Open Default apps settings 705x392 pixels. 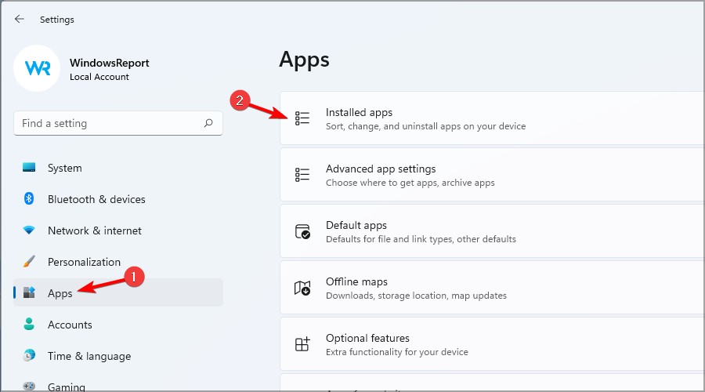pos(493,231)
